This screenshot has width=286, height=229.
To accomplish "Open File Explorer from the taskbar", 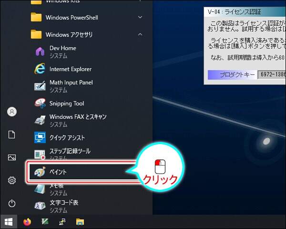I will pos(80,222).
